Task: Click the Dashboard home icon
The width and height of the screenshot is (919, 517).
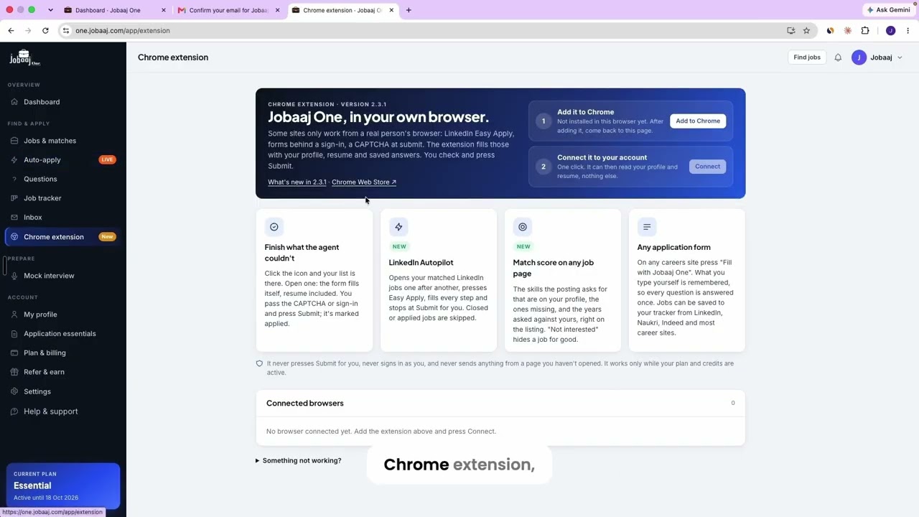Action: [x=14, y=102]
